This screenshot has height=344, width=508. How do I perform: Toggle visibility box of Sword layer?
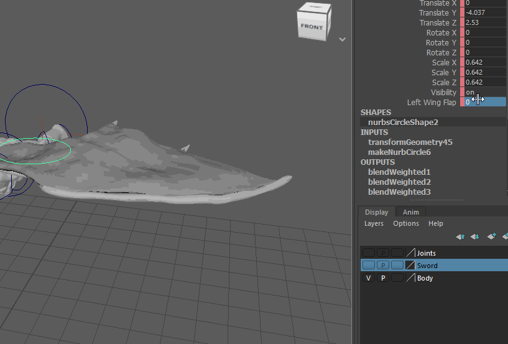pyautogui.click(x=368, y=265)
